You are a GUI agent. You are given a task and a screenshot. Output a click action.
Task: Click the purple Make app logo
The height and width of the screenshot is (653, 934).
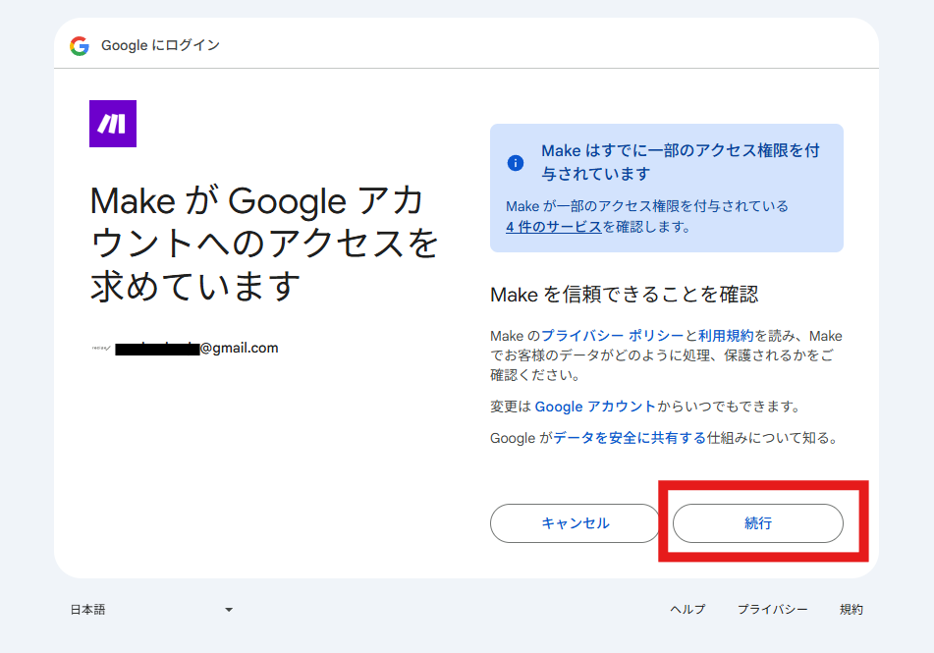click(113, 124)
